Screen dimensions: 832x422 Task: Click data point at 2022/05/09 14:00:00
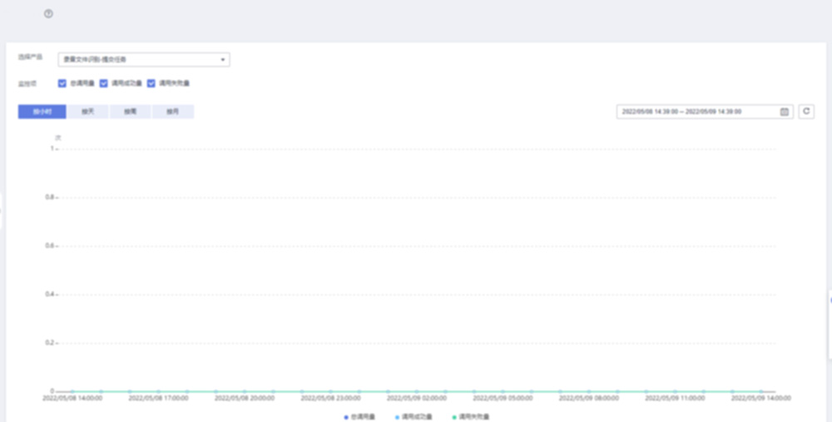(761, 392)
